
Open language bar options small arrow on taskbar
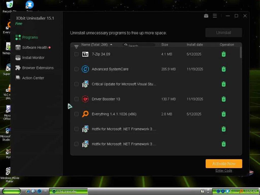[208, 192]
